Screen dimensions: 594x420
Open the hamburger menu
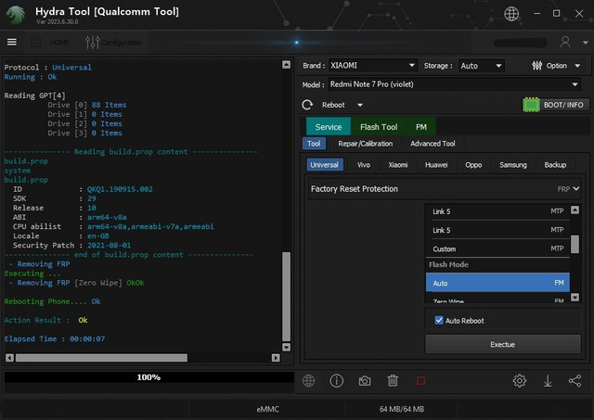click(12, 42)
